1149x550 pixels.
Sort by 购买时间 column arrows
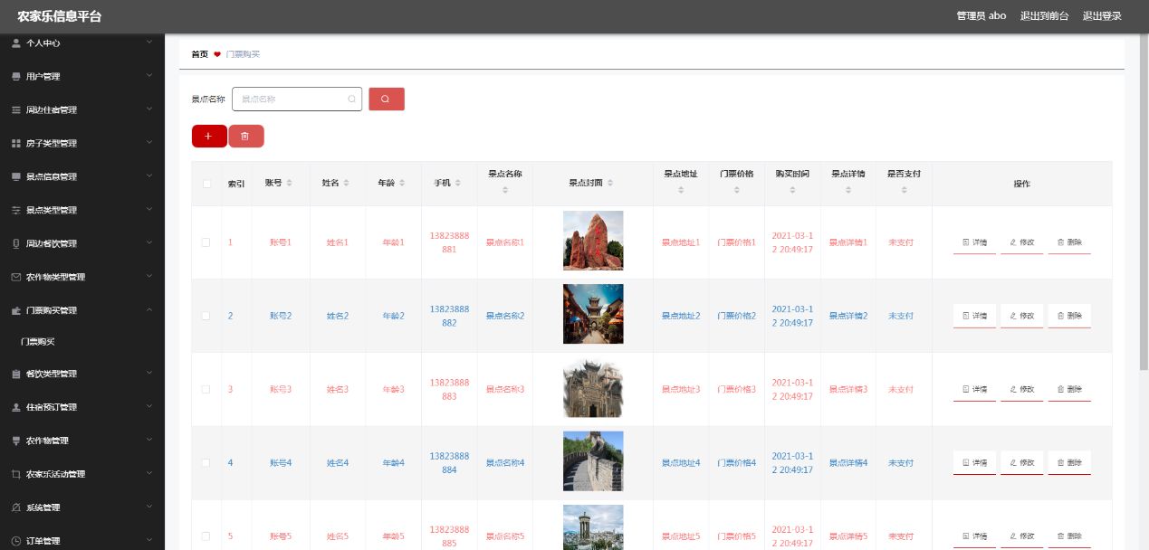pos(792,190)
